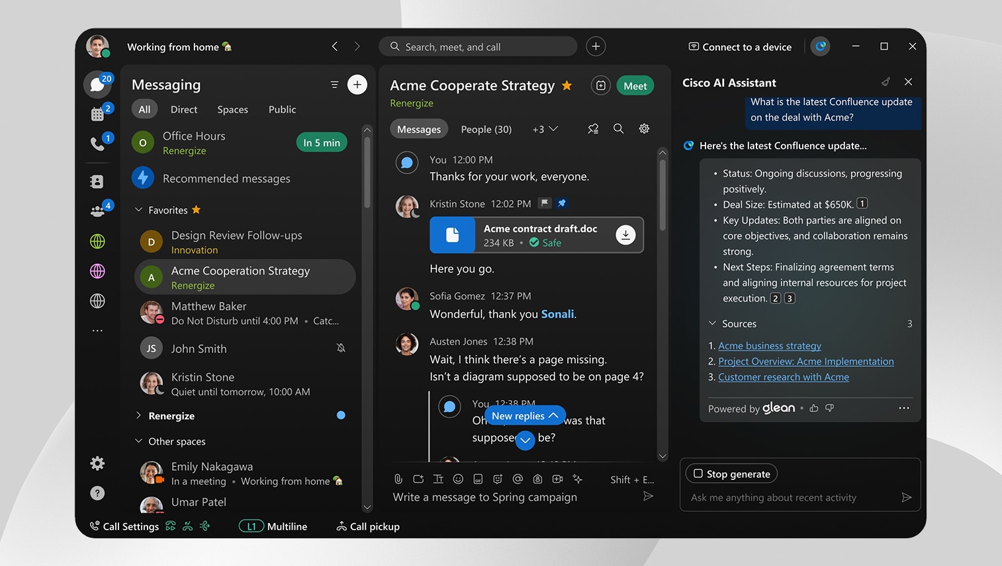Click the green Meet button
Image resolution: width=1002 pixels, height=566 pixels.
(x=635, y=85)
